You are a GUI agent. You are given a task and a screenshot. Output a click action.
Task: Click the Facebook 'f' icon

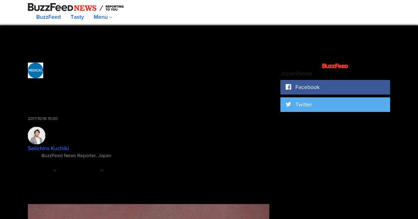[x=288, y=87]
